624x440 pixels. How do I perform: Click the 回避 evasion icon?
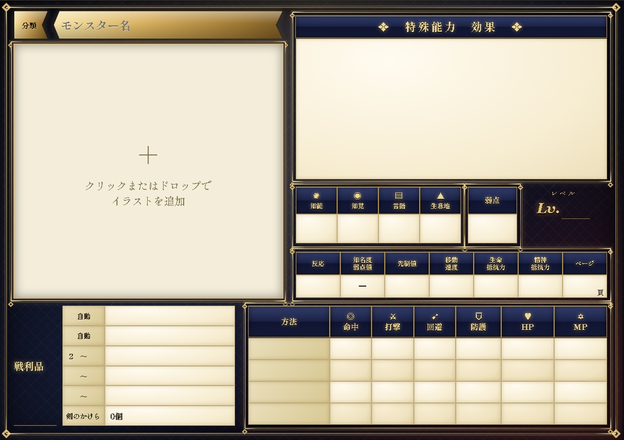click(x=434, y=316)
